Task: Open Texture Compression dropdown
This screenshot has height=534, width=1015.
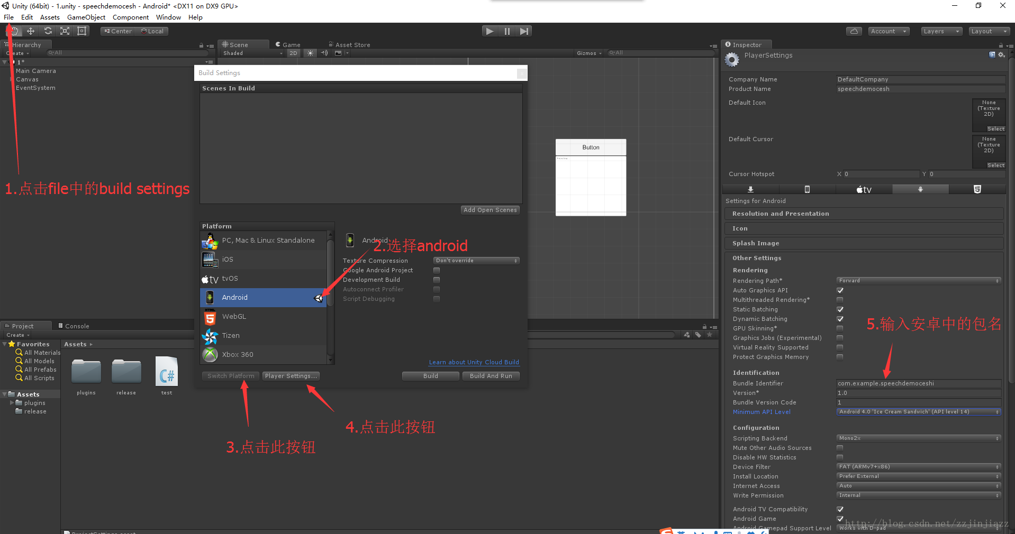Action: [x=476, y=261]
